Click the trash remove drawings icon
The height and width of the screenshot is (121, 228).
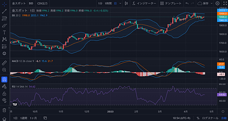pos(4,110)
